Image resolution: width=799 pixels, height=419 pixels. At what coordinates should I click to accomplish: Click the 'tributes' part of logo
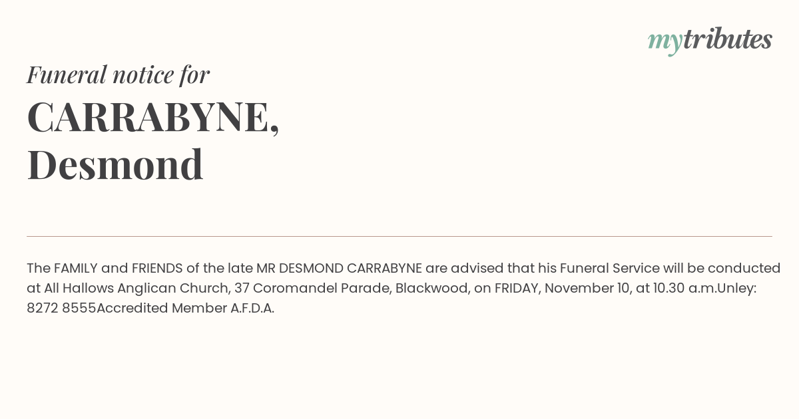point(727,39)
